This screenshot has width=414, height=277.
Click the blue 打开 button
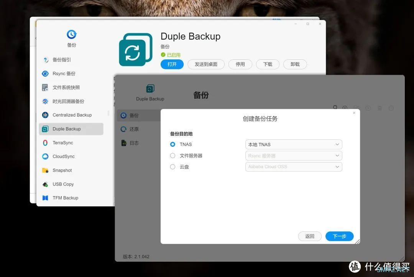172,64
